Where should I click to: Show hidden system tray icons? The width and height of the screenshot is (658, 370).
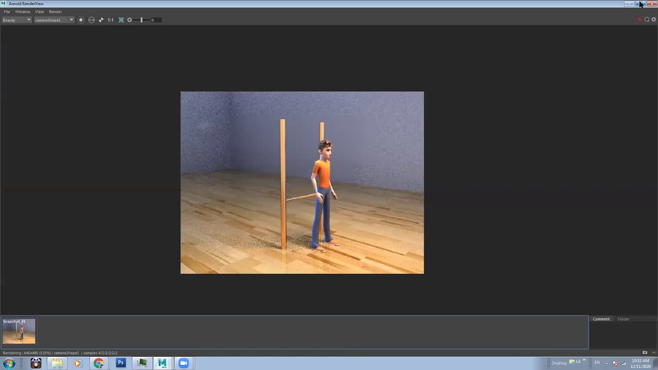607,363
